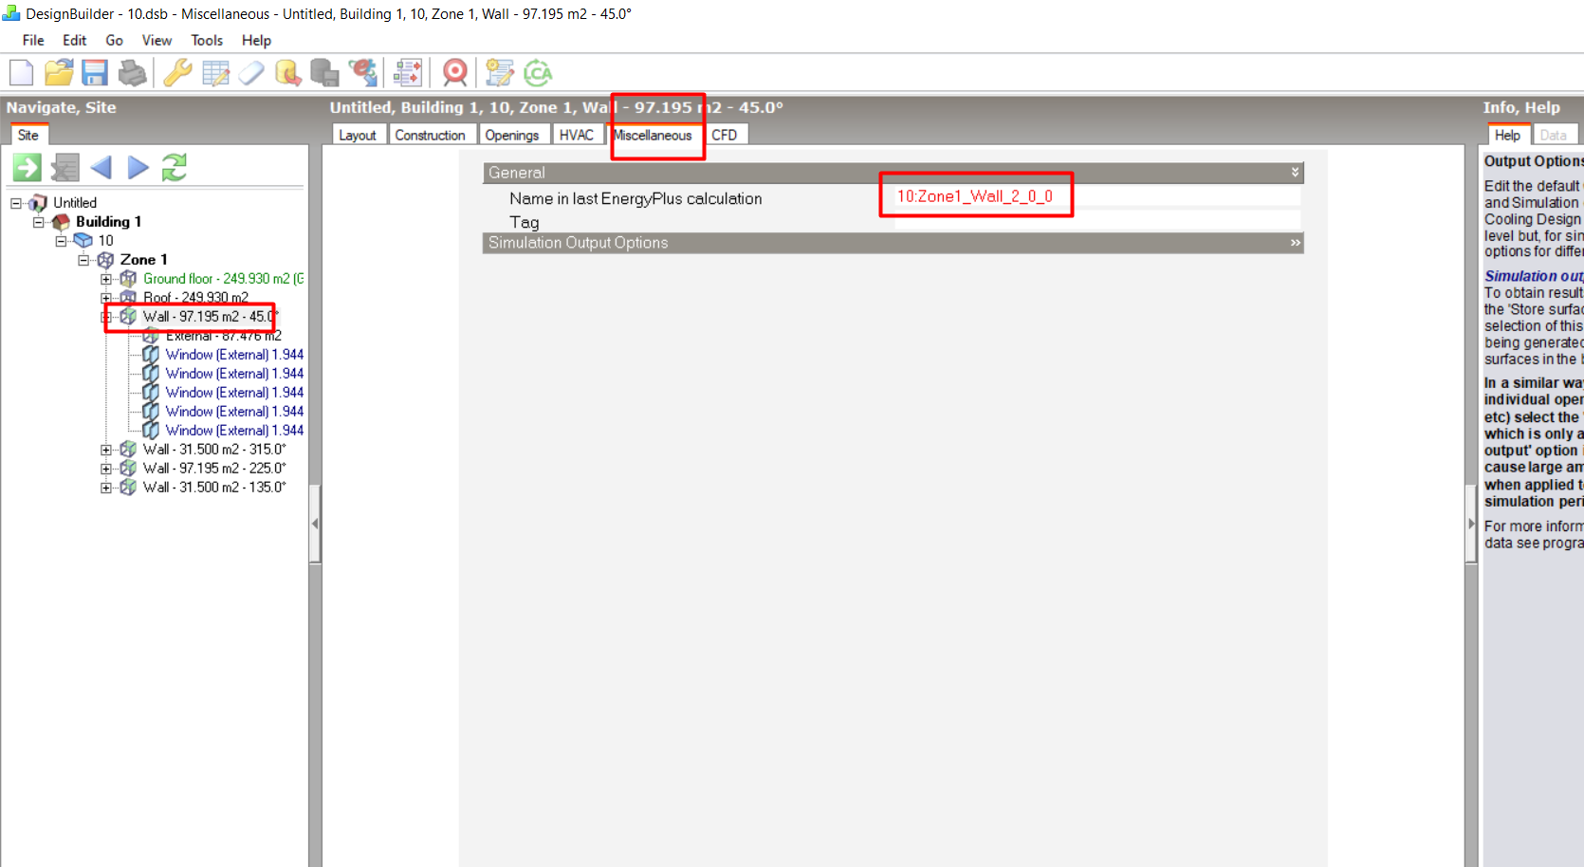The height and width of the screenshot is (867, 1584).
Task: Open the green LCA tool icon
Action: (538, 73)
